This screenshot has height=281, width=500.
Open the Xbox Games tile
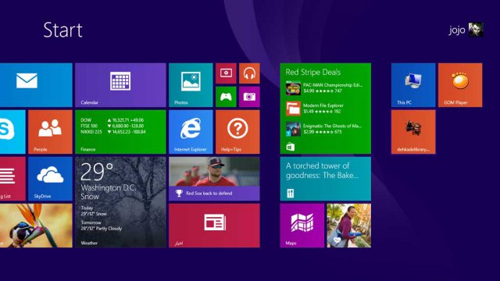pyautogui.click(x=226, y=97)
